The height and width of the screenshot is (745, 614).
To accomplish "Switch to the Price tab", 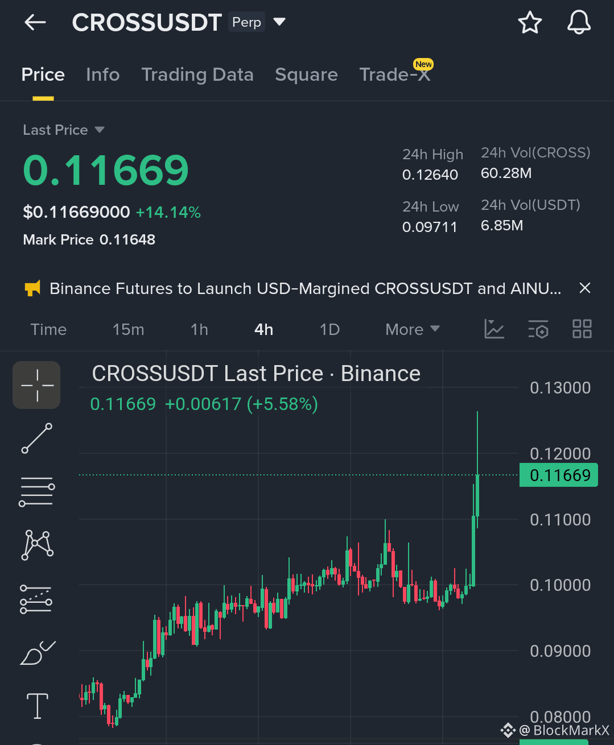I will (43, 74).
